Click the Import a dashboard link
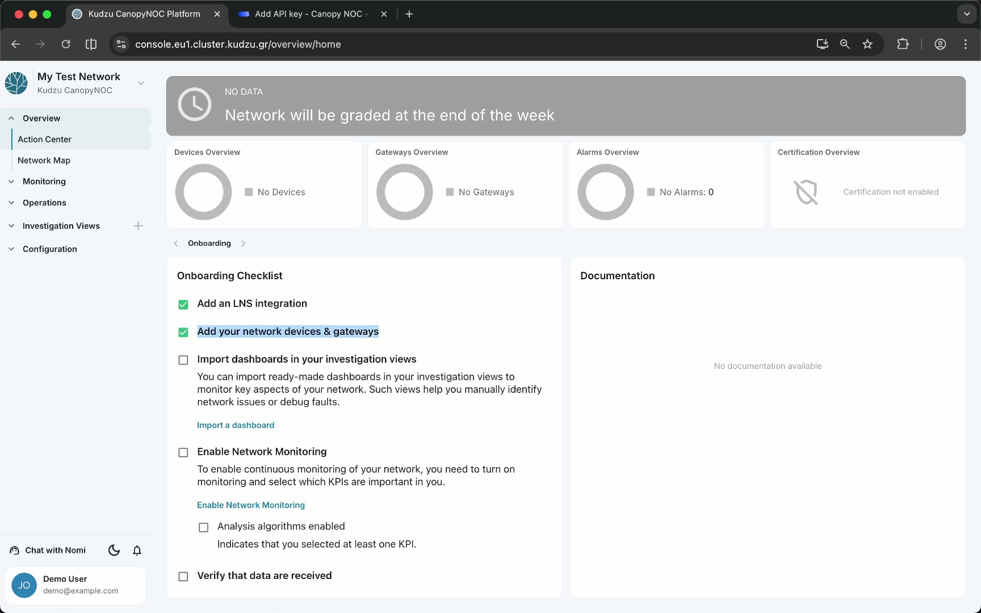 click(x=236, y=425)
